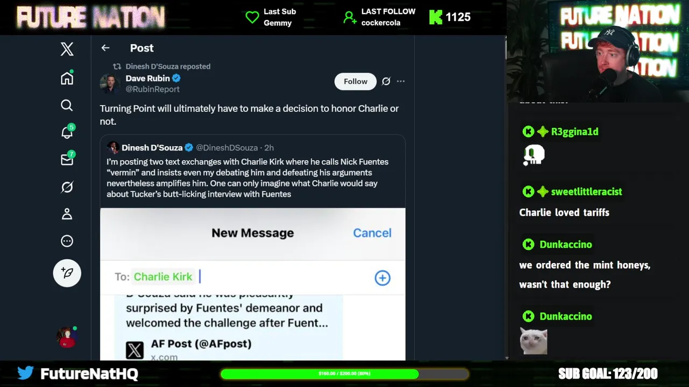Open the Profile person icon

67,214
